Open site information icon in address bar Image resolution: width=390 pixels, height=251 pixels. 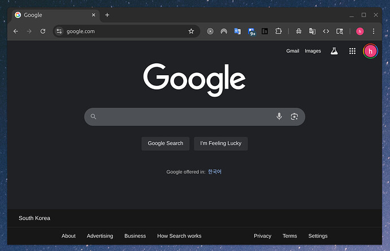coord(59,31)
